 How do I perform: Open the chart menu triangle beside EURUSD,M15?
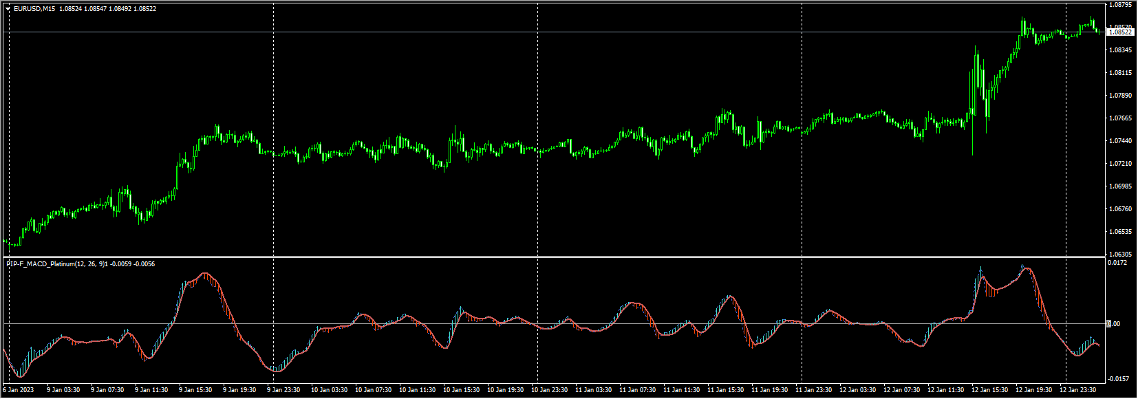click(8, 9)
